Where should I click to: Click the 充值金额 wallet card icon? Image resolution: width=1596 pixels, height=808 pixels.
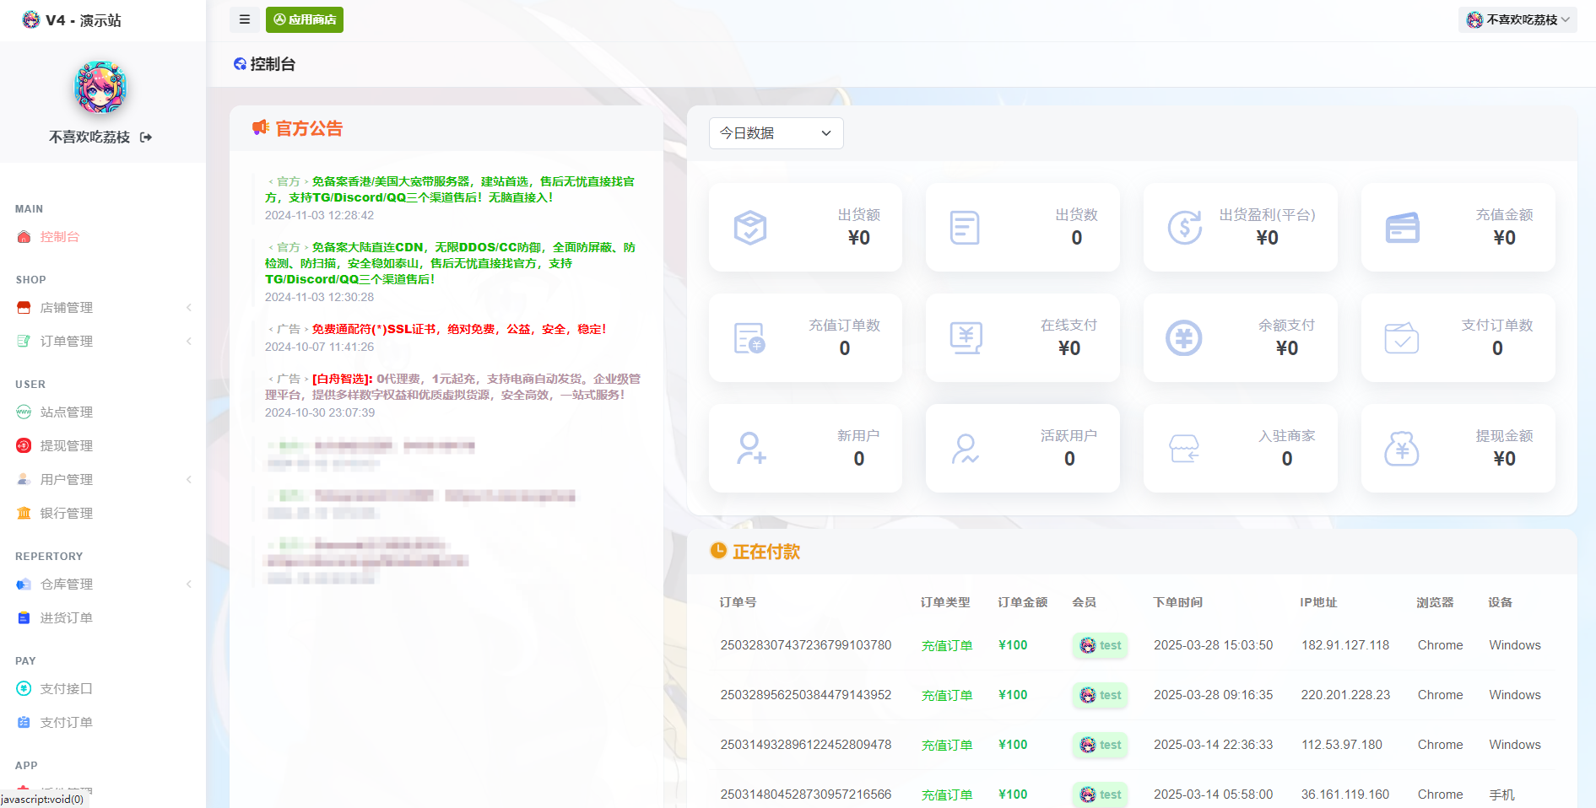1402,228
